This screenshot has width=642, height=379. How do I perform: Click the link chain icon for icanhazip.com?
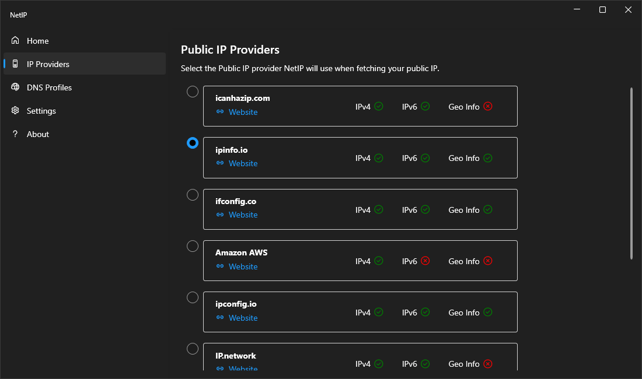pyautogui.click(x=220, y=111)
